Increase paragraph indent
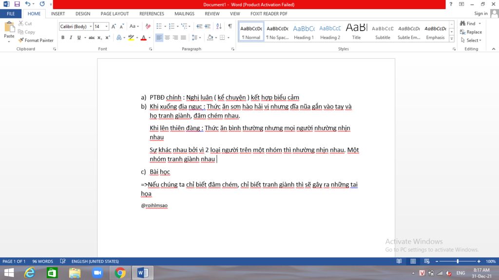The height and width of the screenshot is (280, 499). pyautogui.click(x=208, y=26)
